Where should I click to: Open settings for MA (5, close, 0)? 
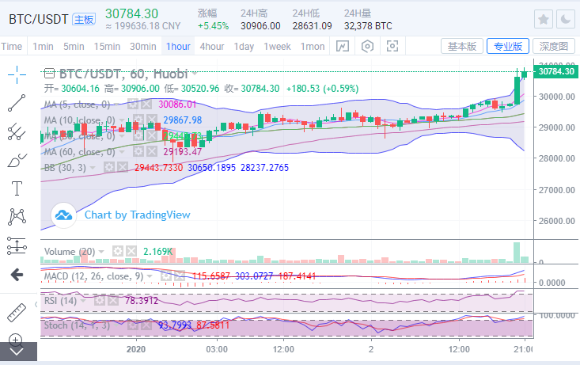coord(133,105)
